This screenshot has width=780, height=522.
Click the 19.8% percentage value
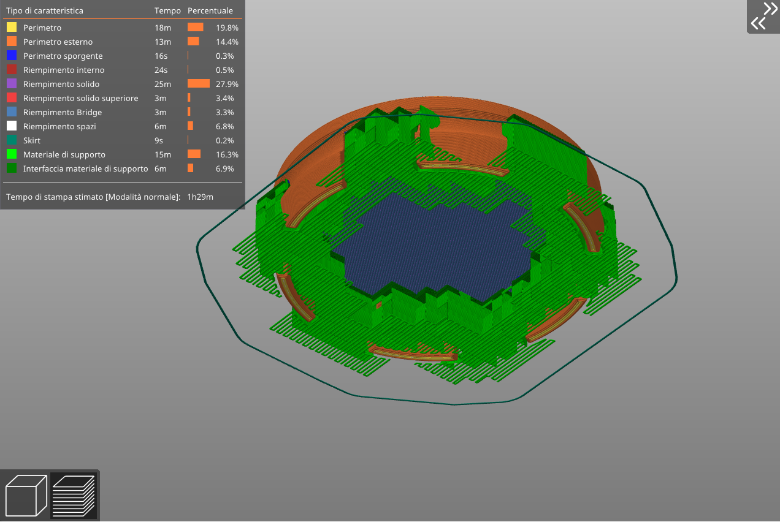(x=227, y=28)
